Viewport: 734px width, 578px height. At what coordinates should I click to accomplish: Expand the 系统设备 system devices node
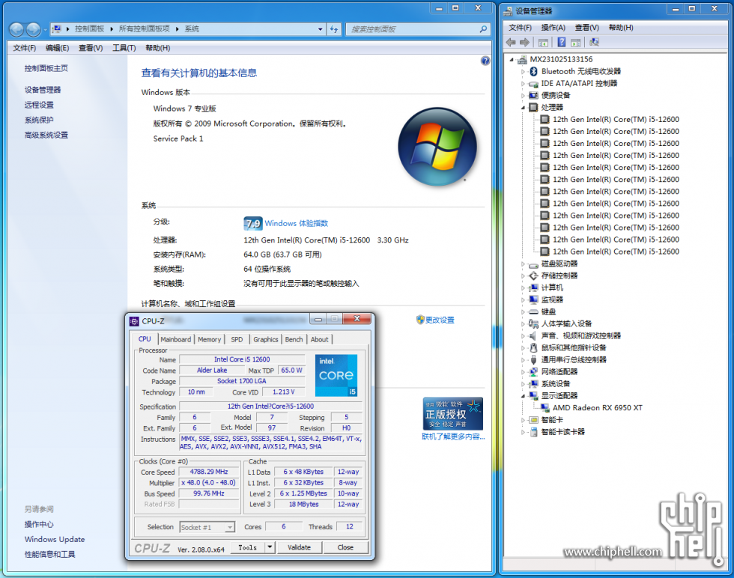[x=523, y=384]
